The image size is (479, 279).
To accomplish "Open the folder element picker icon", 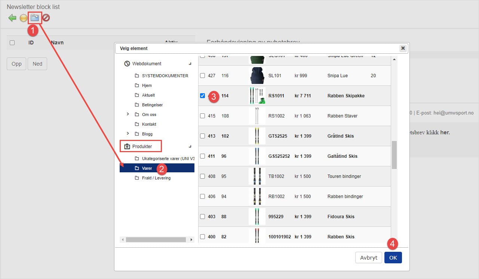I will point(35,18).
